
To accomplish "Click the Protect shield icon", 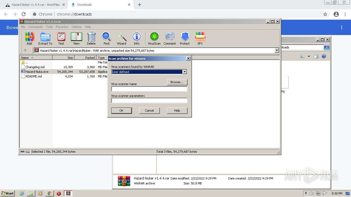I will tap(185, 38).
